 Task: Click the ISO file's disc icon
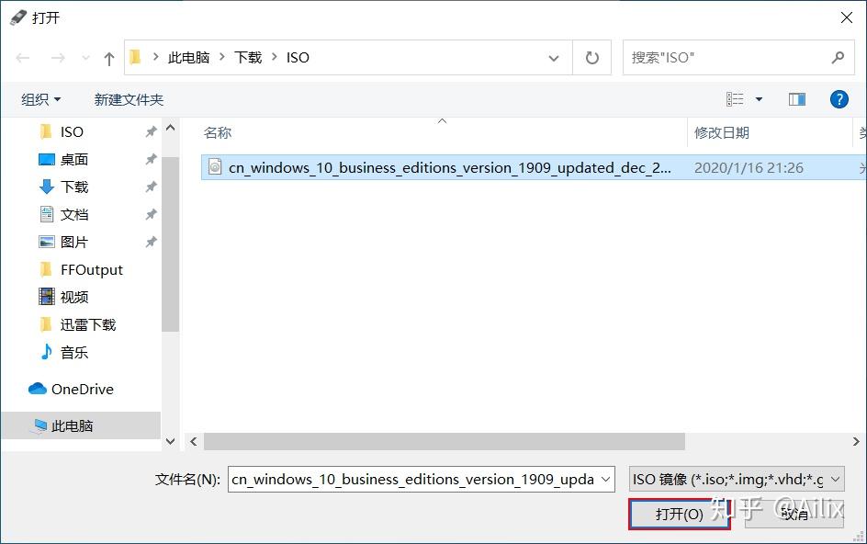tap(215, 166)
